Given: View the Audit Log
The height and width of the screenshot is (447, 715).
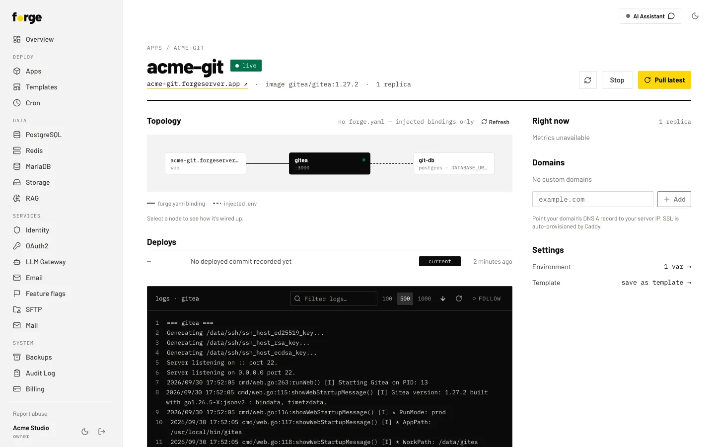Looking at the screenshot, I should (62, 373).
